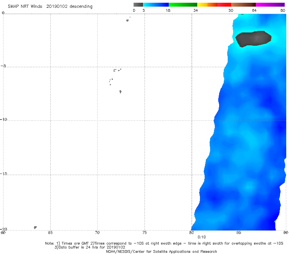
Task: Click the island outline near 63E, 20S
Action: (35, 227)
